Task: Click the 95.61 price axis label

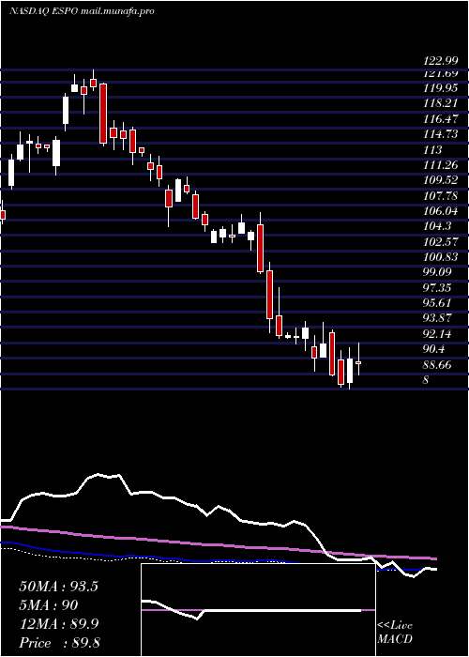Action: click(438, 303)
